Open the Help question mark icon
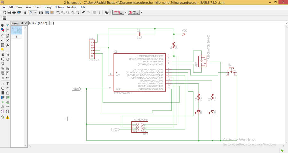The height and width of the screenshot is (153, 288). 107,12
